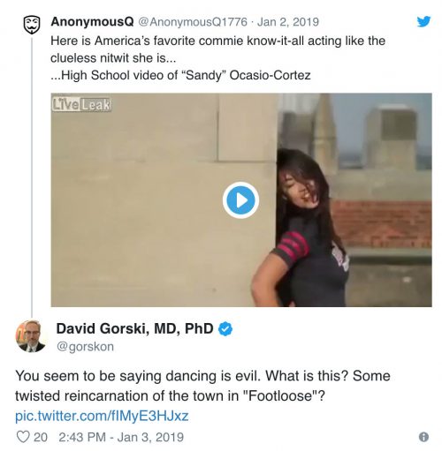The height and width of the screenshot is (451, 442).
Task: Open AnonymousQ display name profile
Action: [92, 22]
